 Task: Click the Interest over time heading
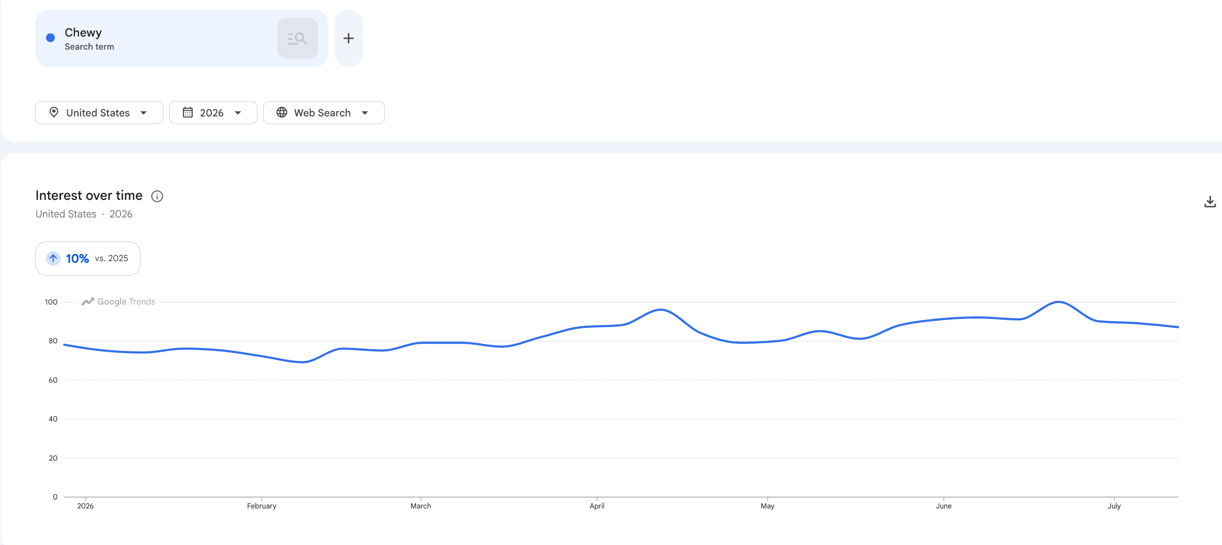[x=89, y=195]
